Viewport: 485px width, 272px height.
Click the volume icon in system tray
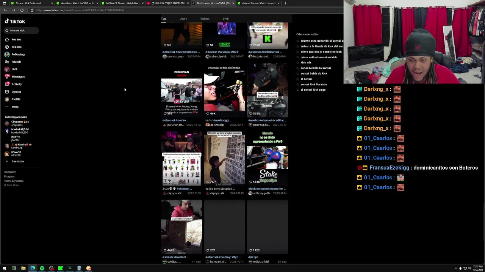(x=469, y=268)
